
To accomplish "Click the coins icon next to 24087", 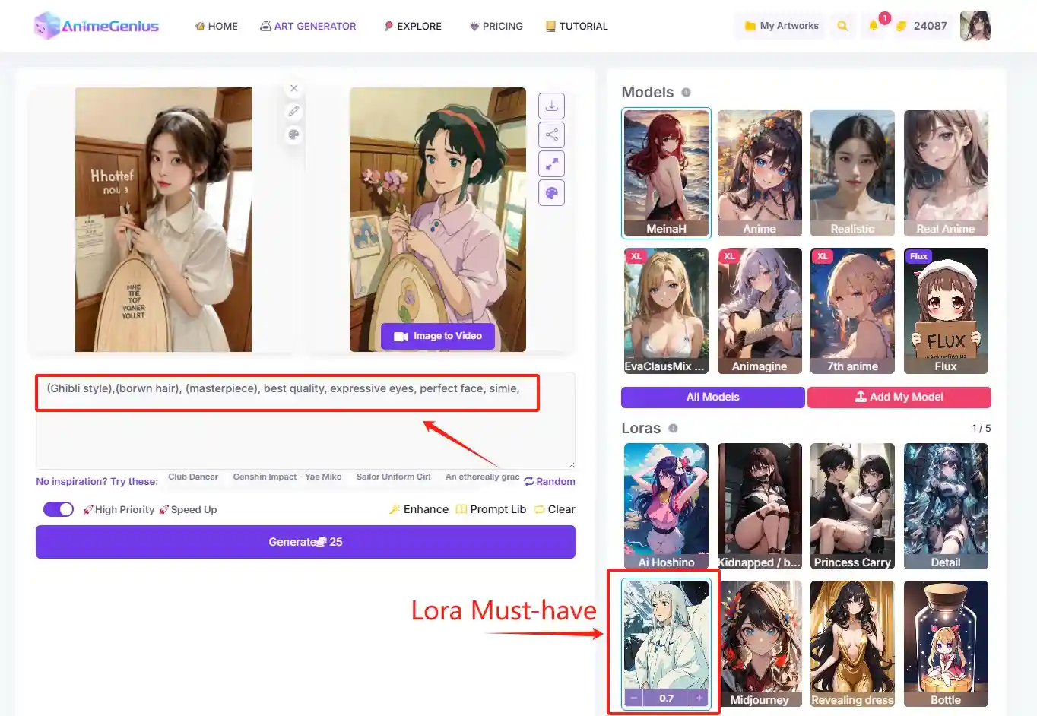I will pos(902,25).
